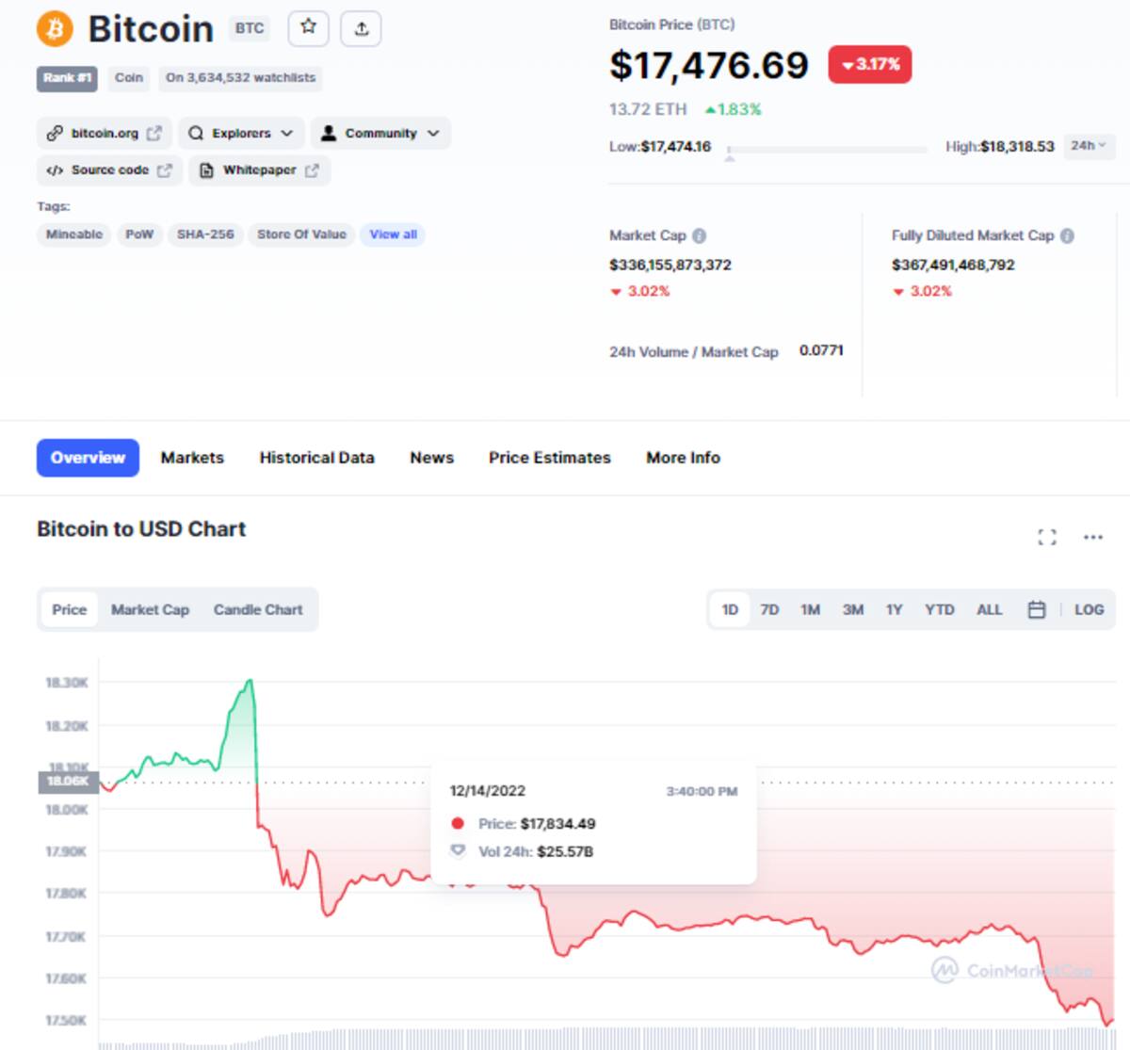This screenshot has height=1050, width=1130.
Task: Click the share upload icon
Action: (x=362, y=28)
